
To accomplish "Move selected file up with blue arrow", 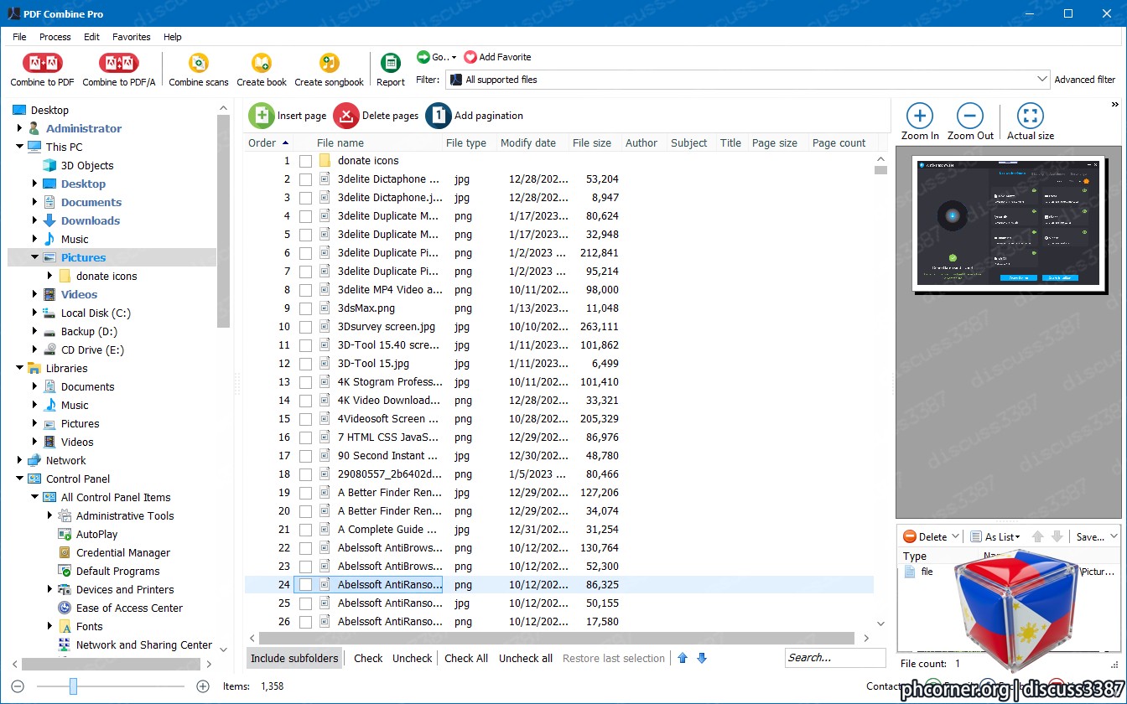I will (x=683, y=658).
